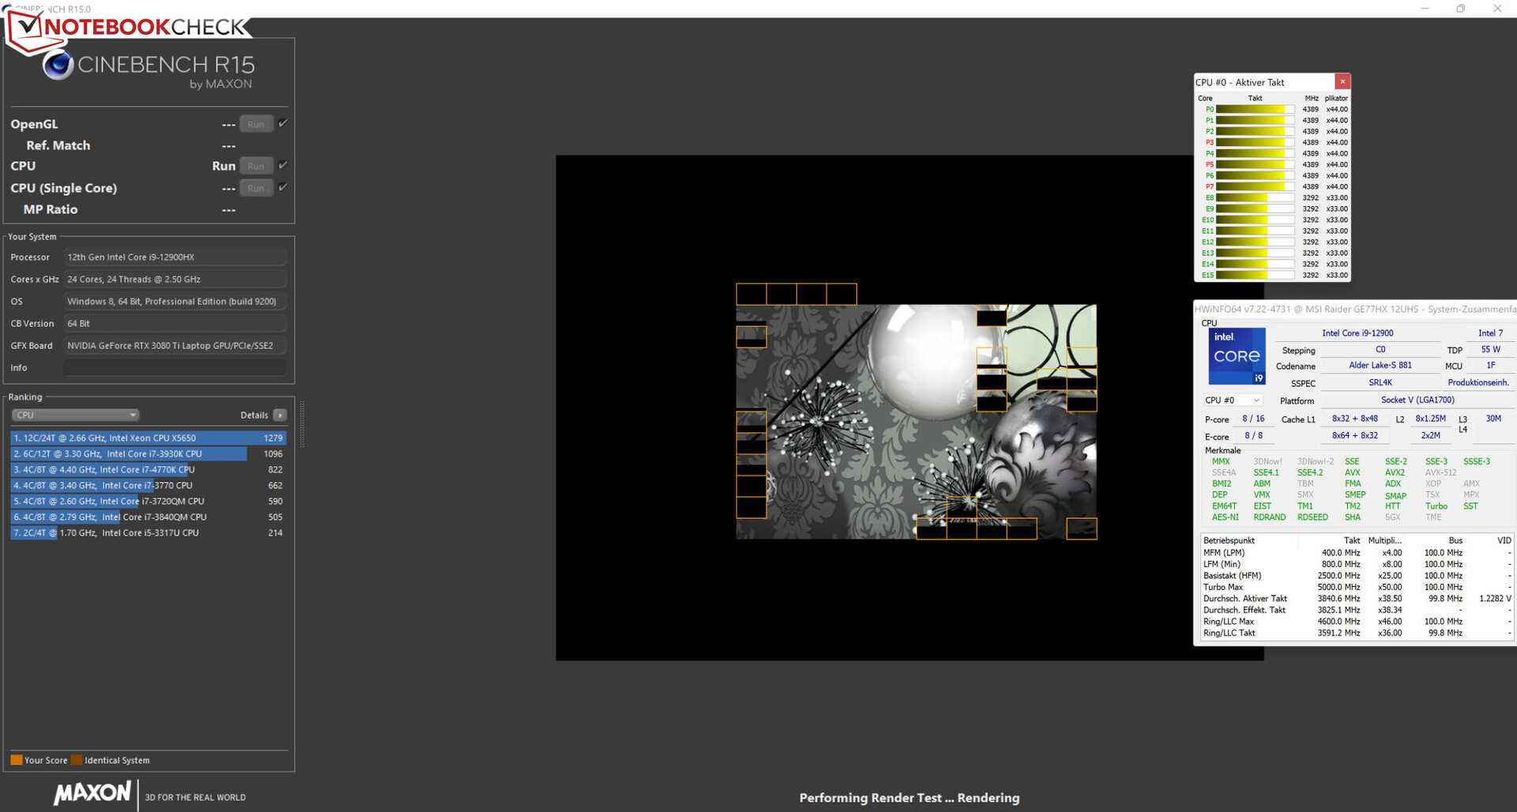
Task: Click the Notebookcheck logo checkmark icon
Action: point(27,27)
